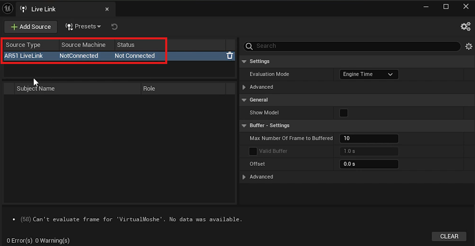Open details view options gear icon
The image size is (475, 246).
coord(469,46)
